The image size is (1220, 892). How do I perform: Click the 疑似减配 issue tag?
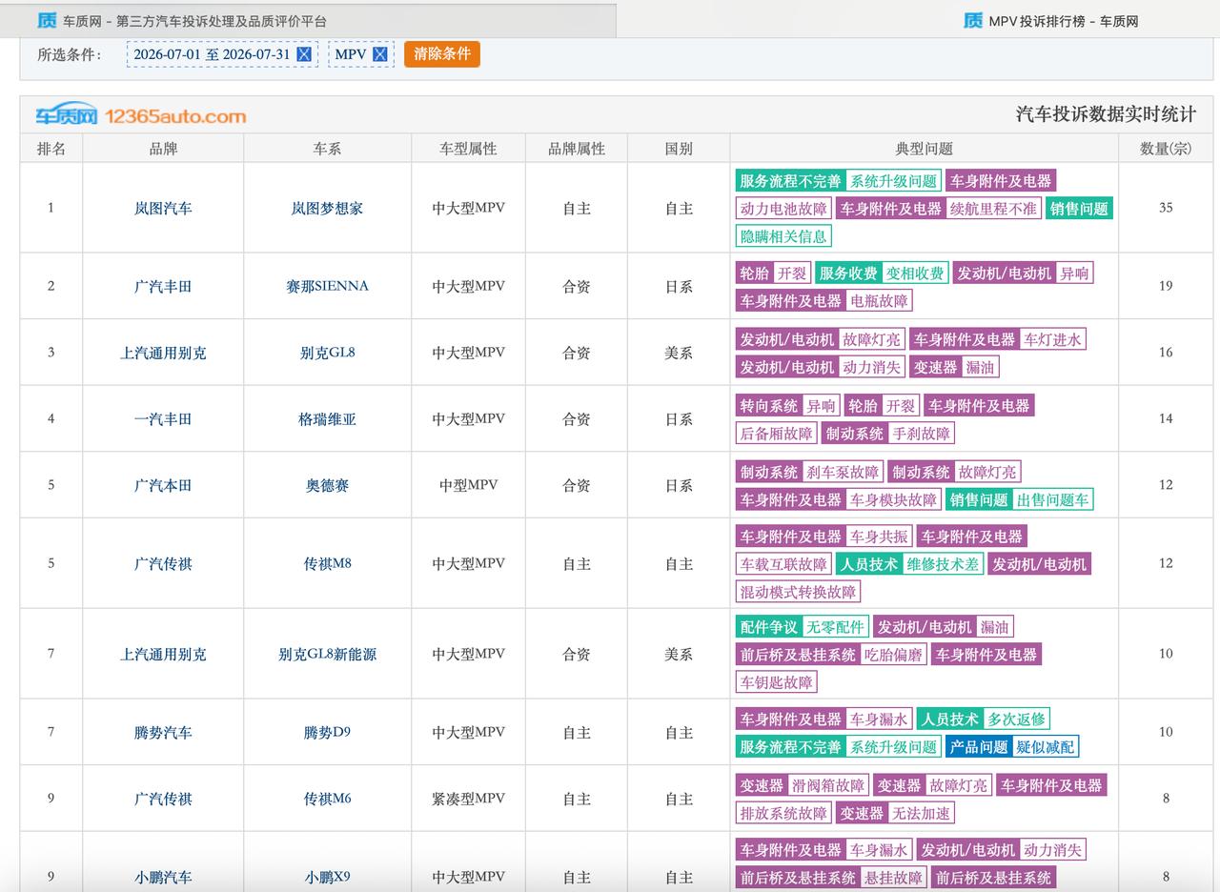[1046, 747]
